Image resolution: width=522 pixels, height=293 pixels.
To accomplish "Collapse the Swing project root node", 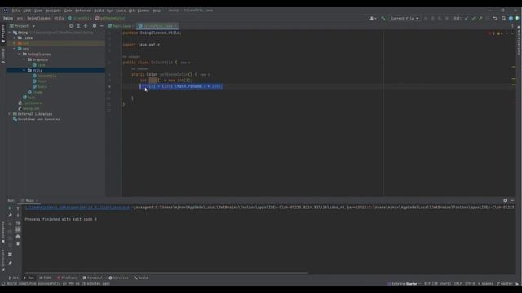I will click(x=10, y=33).
